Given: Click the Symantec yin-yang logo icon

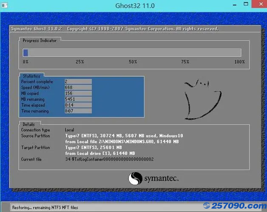Looking at the screenshot, I should coord(135,179).
